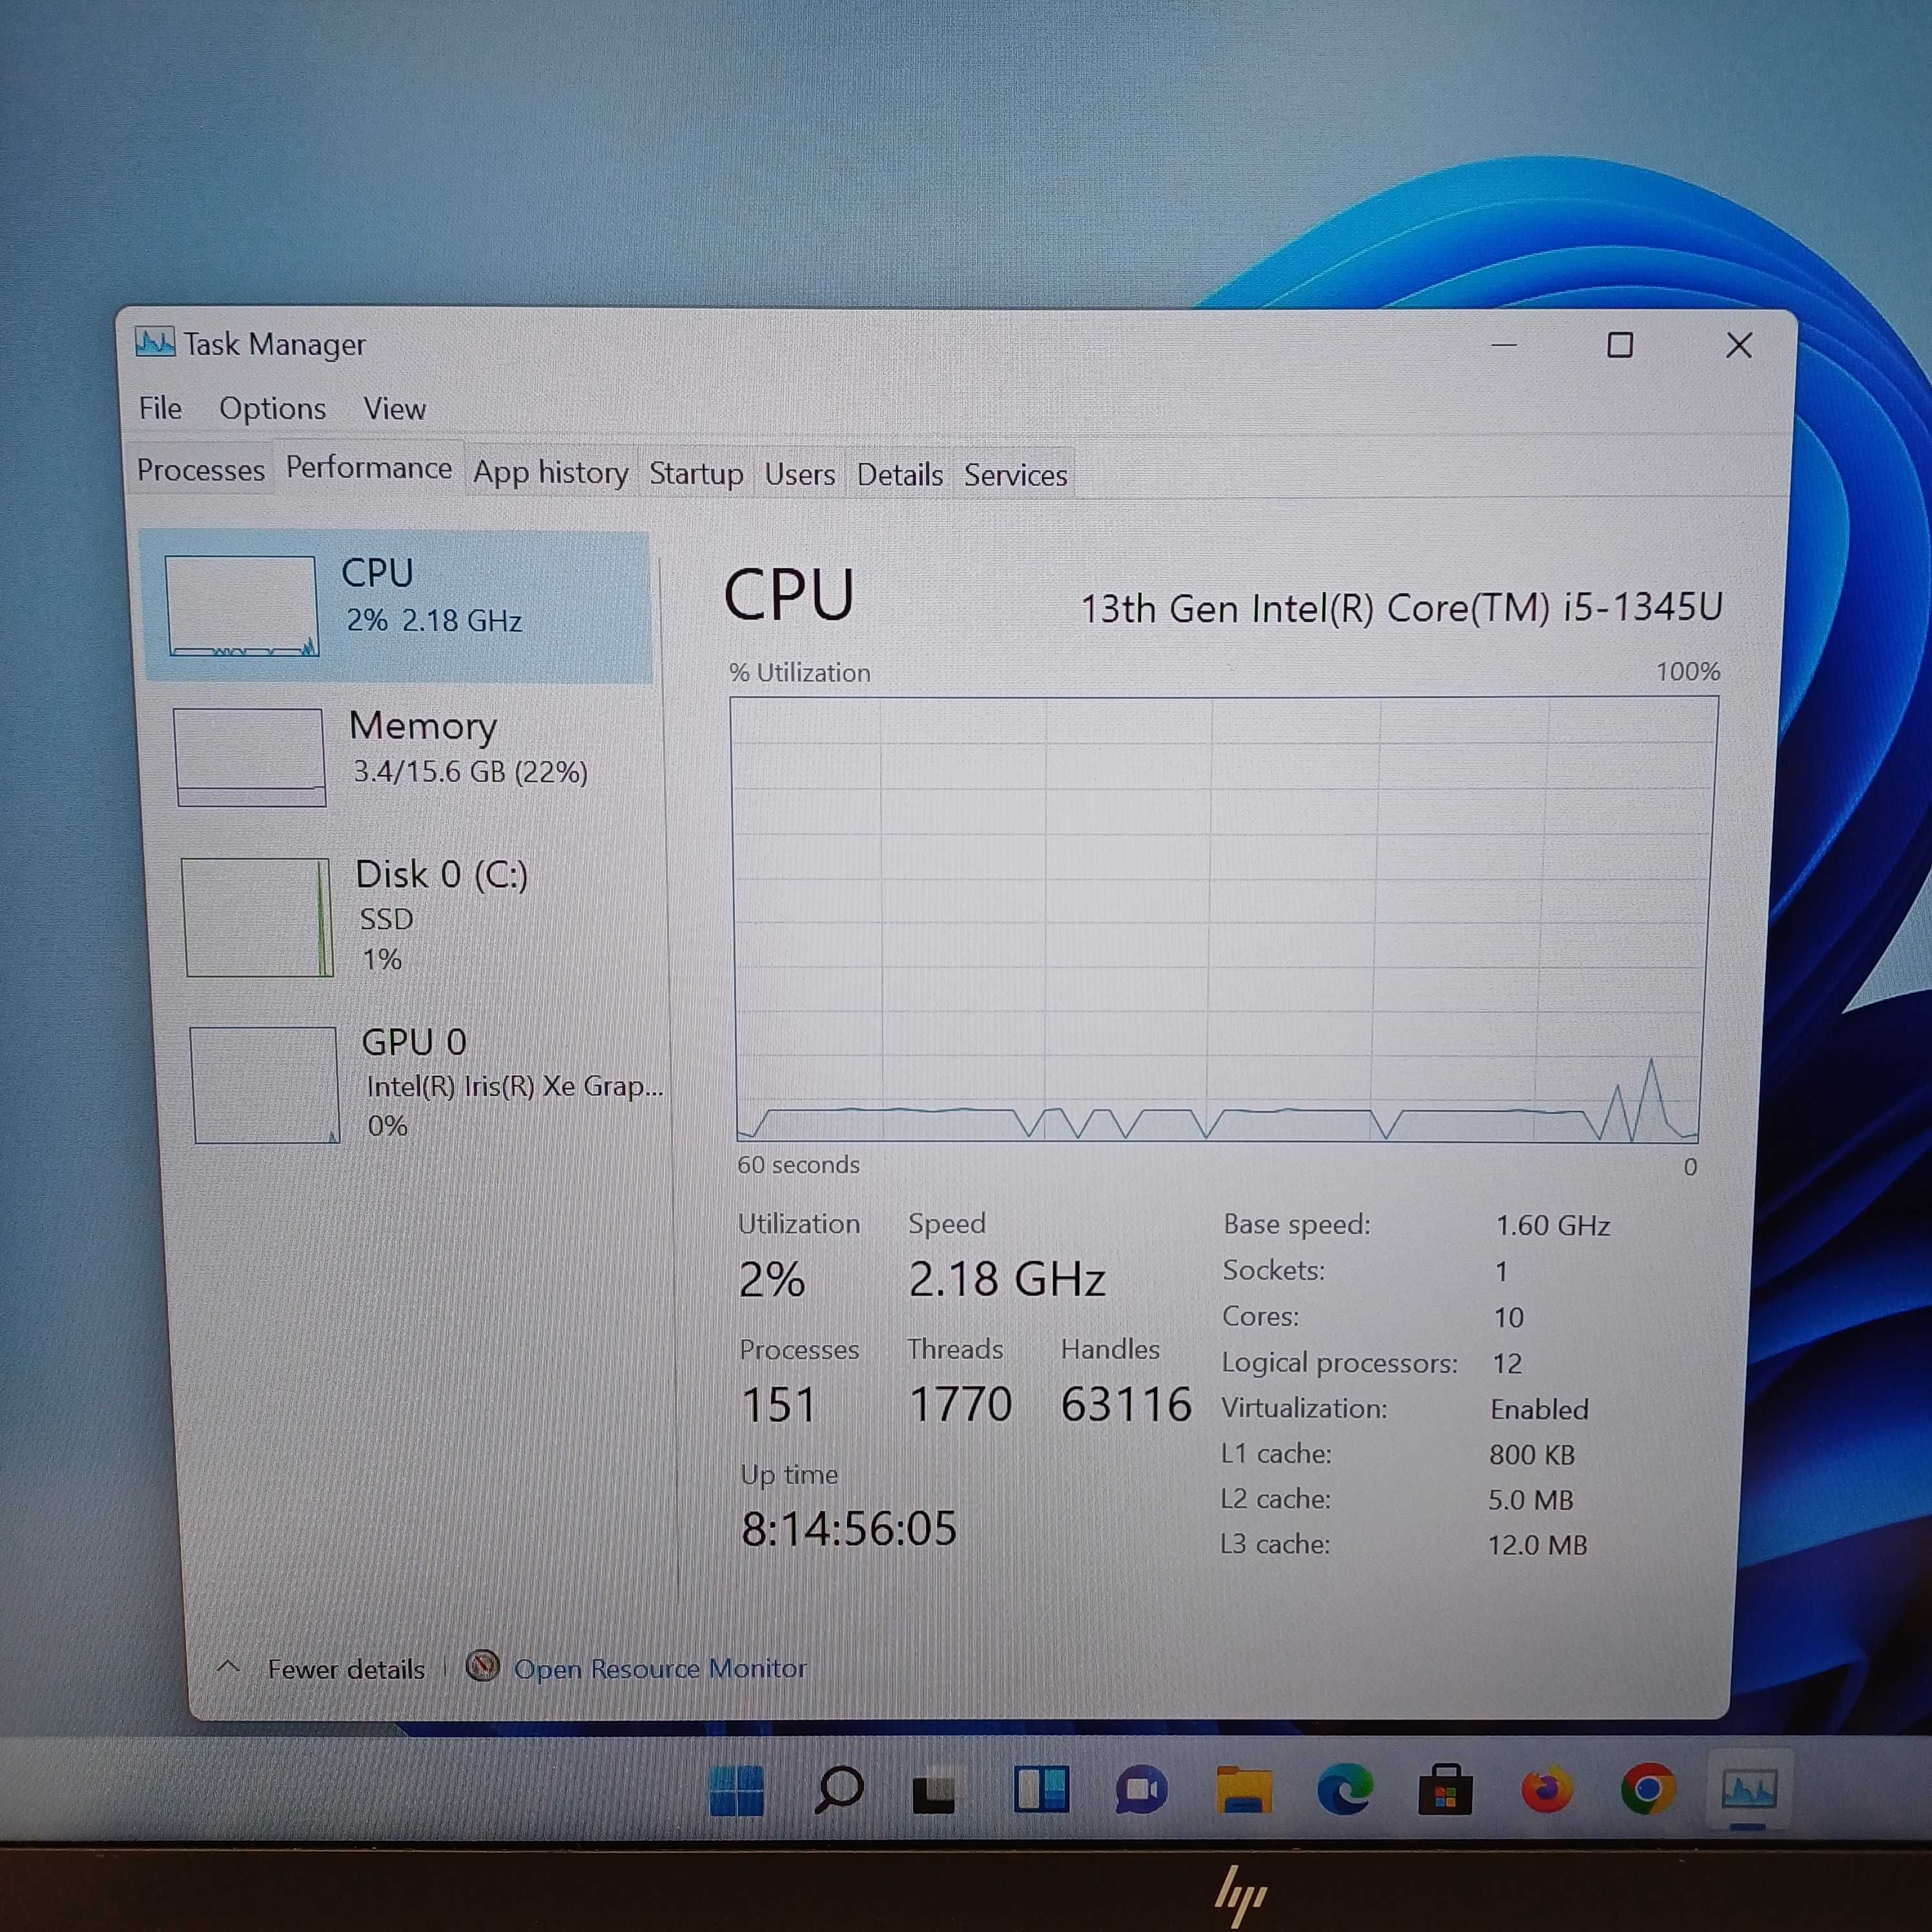Image resolution: width=1932 pixels, height=1932 pixels.
Task: Minimize the Task Manager window
Action: tap(1503, 345)
